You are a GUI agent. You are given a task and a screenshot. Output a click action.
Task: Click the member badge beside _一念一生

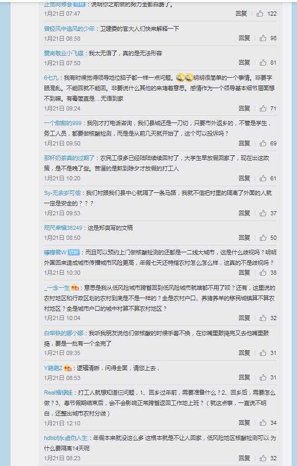click(75, 288)
